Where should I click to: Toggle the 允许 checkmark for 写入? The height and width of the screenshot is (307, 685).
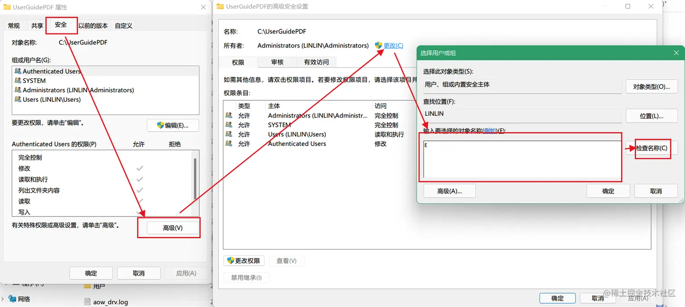pyautogui.click(x=139, y=211)
